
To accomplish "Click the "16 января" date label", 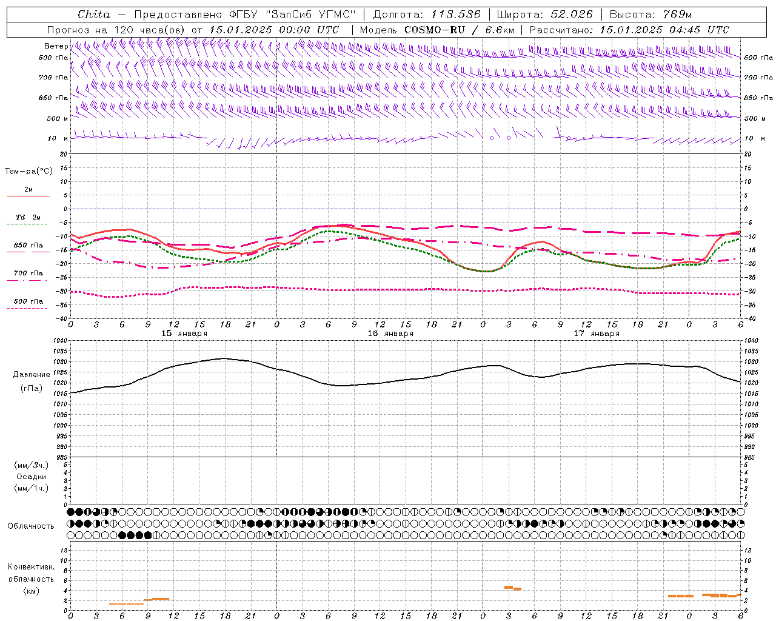I will coord(390,334).
